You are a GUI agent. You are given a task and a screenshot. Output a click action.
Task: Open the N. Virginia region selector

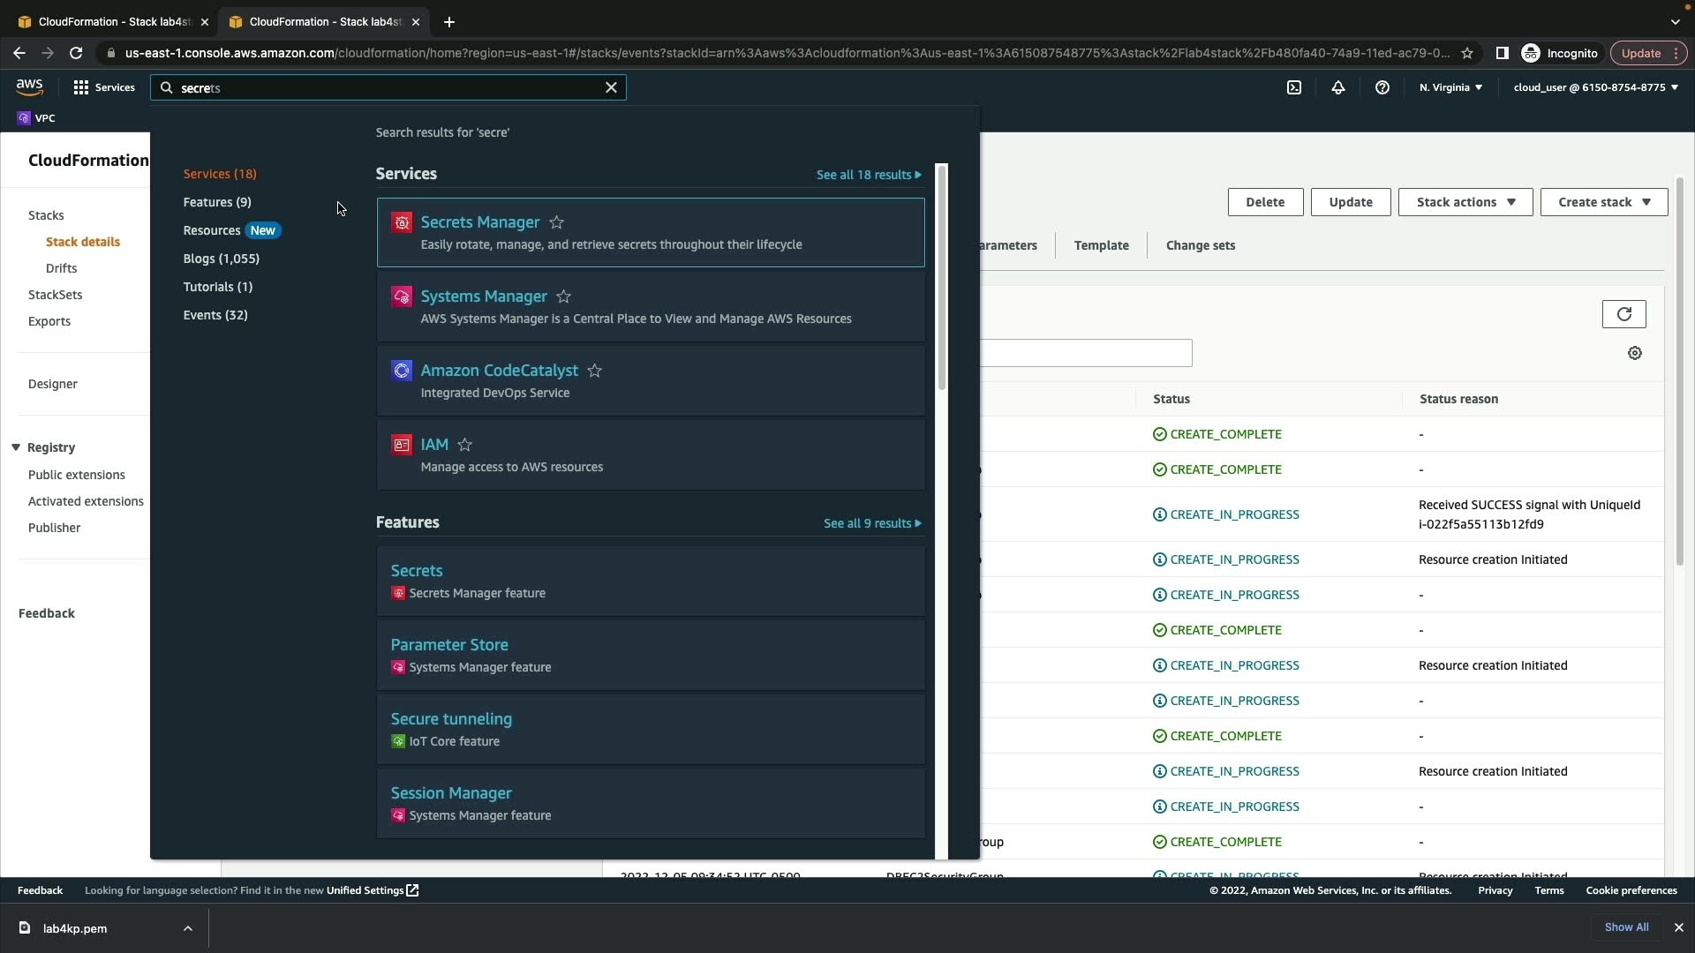click(x=1450, y=87)
